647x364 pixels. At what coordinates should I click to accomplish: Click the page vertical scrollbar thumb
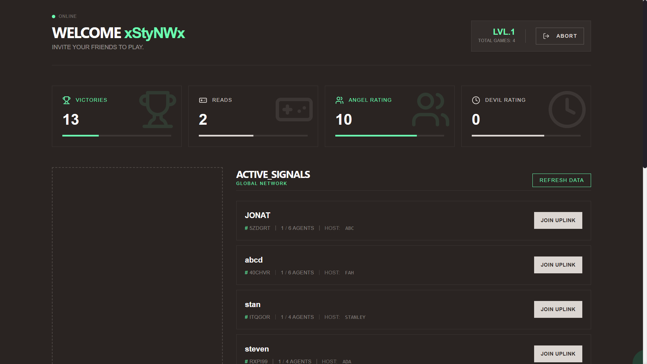click(645, 84)
